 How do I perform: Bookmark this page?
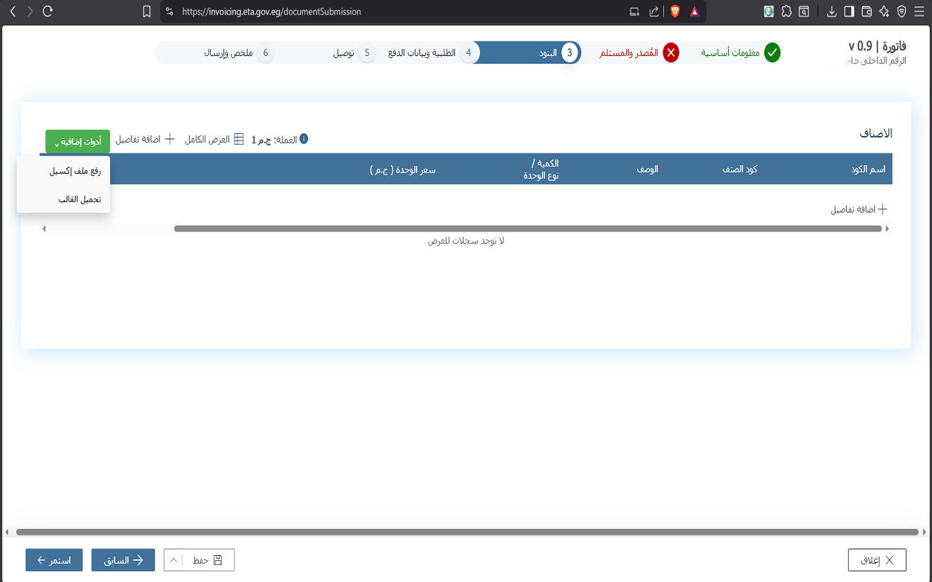(x=147, y=12)
